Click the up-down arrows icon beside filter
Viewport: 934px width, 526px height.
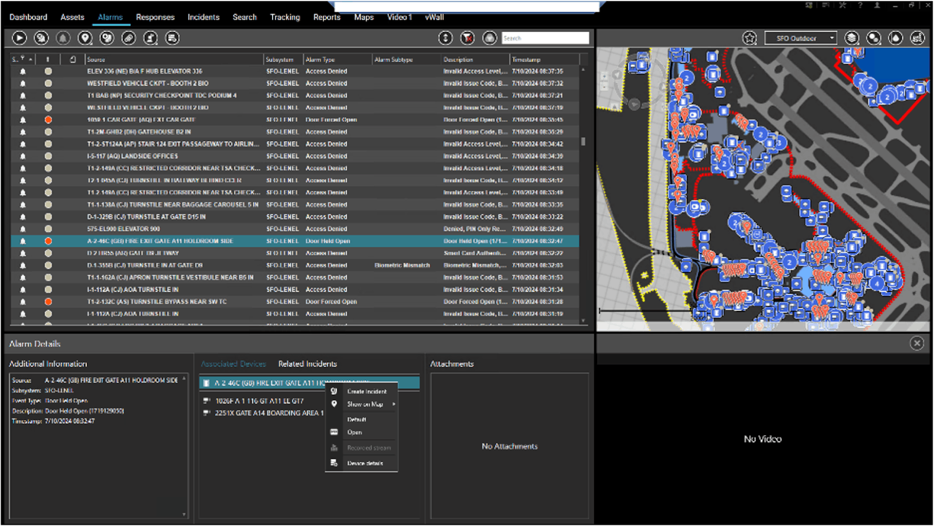click(x=445, y=38)
